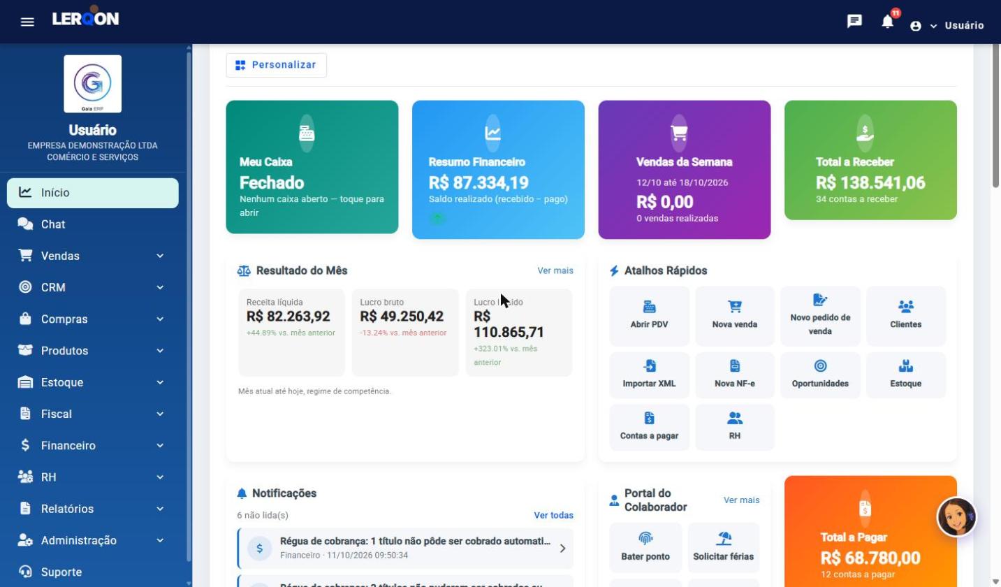Click Ver todas in Notificações
Image resolution: width=1001 pixels, height=587 pixels.
554,515
